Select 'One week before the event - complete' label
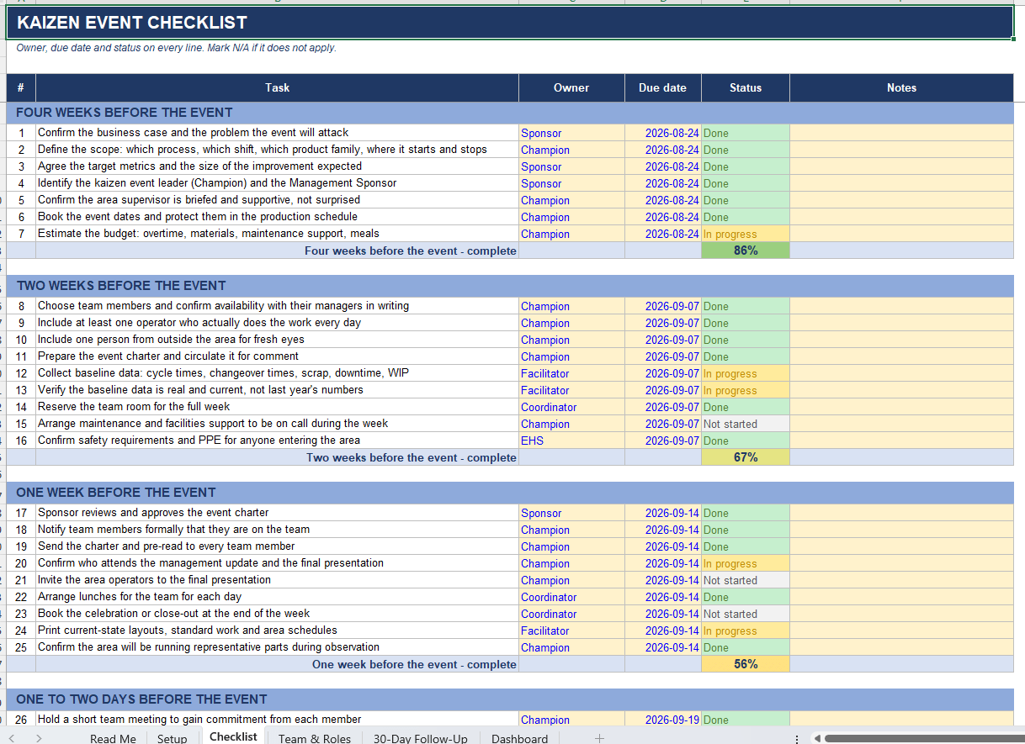Viewport: 1025px width, 744px height. (x=414, y=664)
